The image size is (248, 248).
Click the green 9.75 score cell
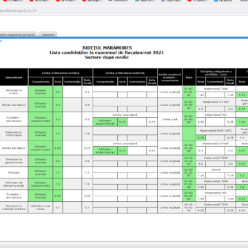tap(122, 122)
